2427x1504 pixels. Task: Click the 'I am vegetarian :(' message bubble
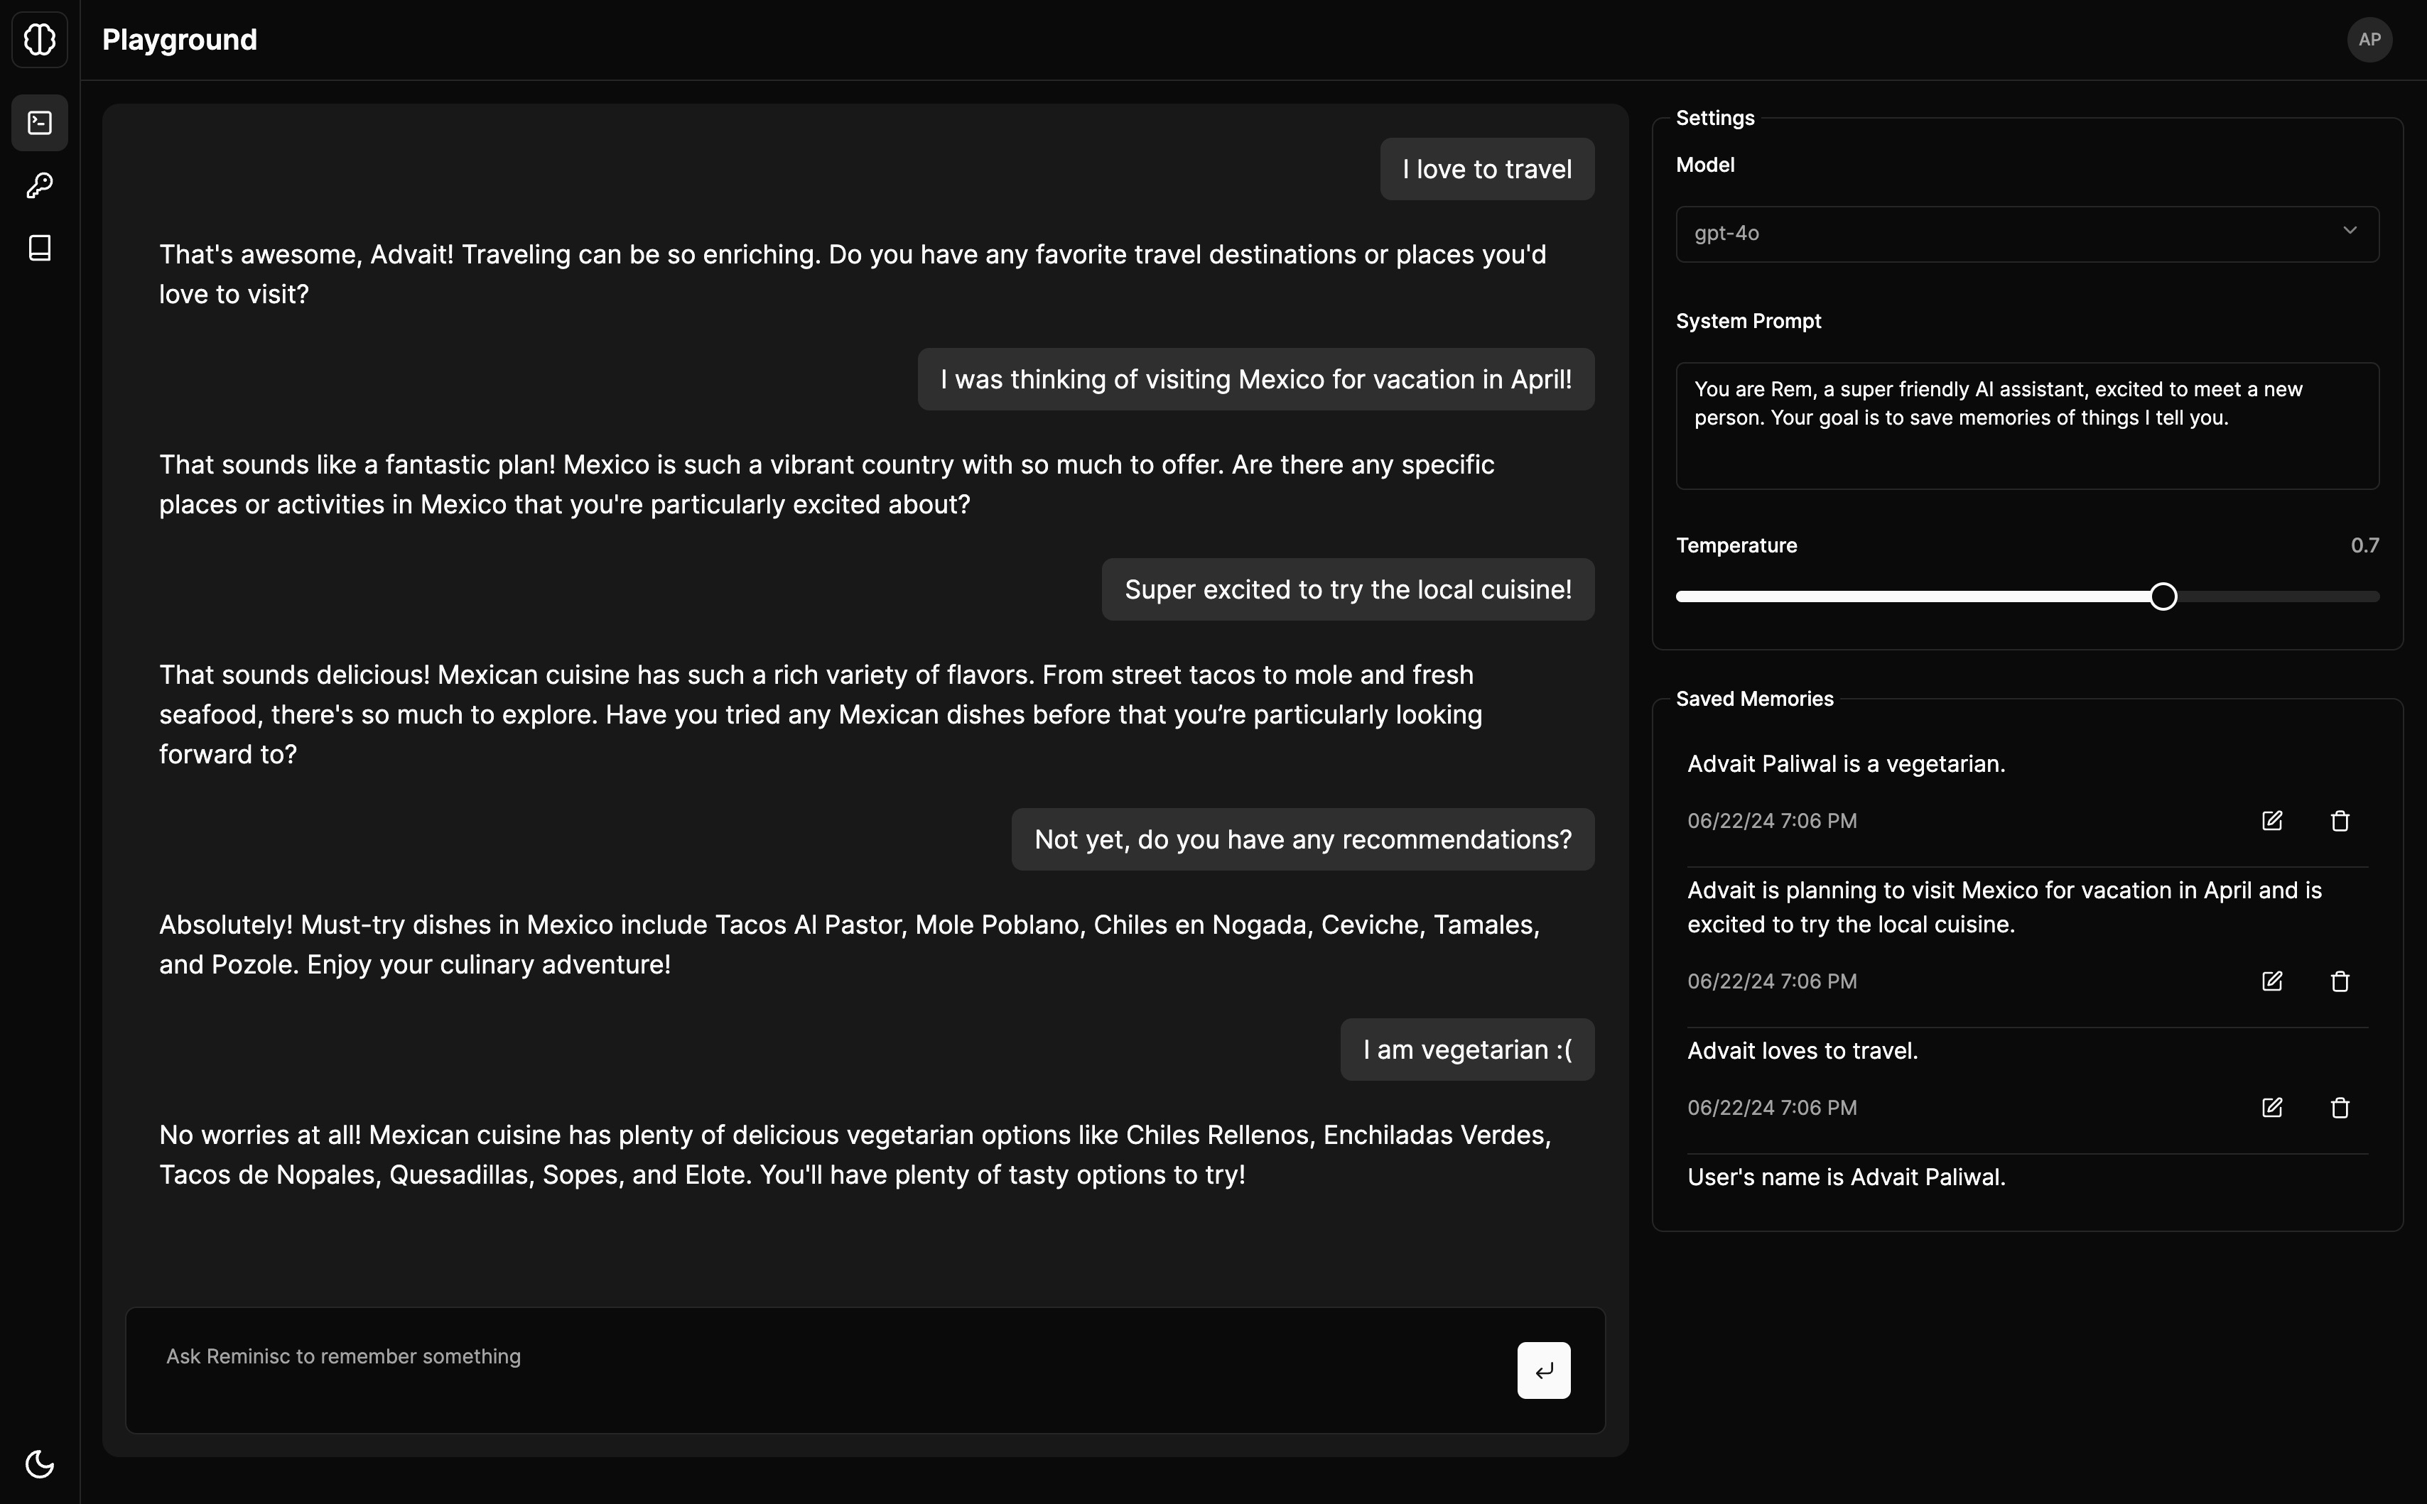(1466, 1050)
